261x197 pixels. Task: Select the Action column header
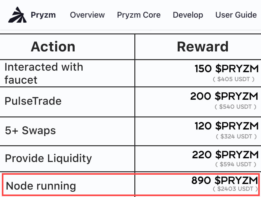pos(53,47)
